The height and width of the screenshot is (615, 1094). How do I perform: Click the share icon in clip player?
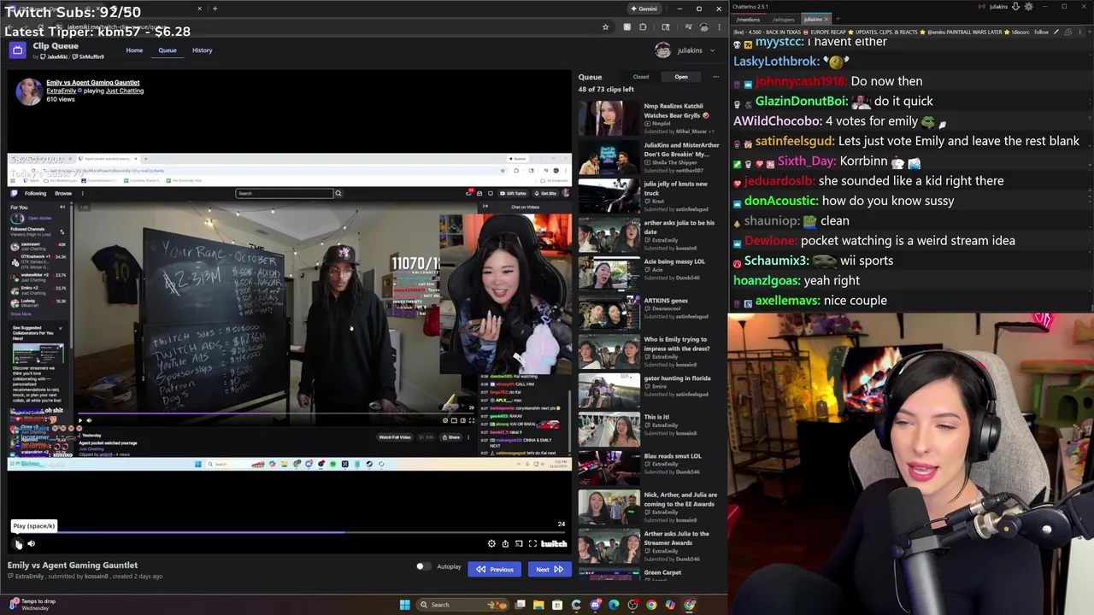505,543
